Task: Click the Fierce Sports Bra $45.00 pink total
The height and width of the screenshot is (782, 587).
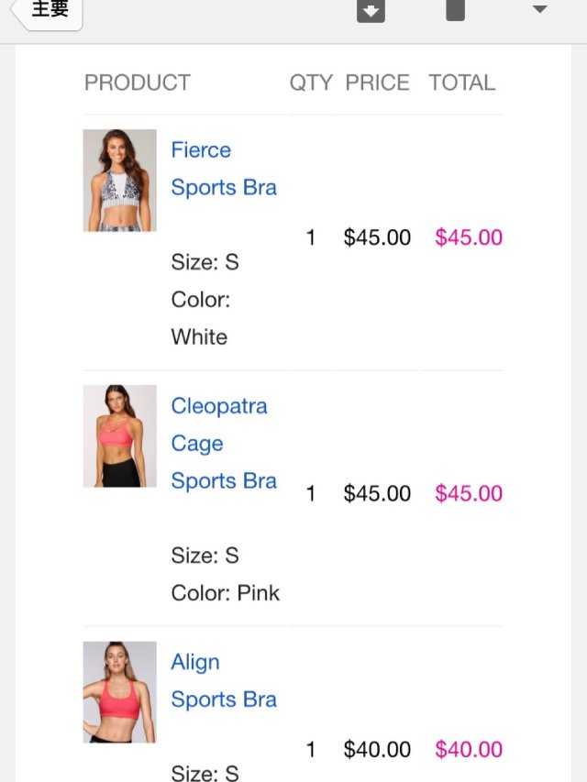Action: [469, 238]
